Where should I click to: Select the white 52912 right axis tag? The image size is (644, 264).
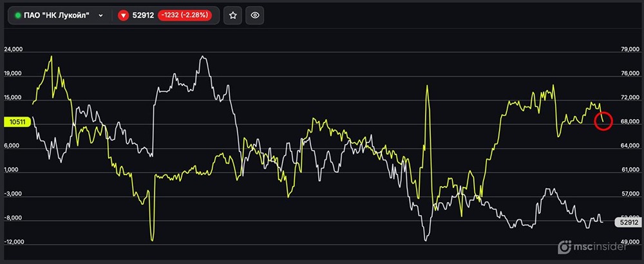[x=628, y=223]
